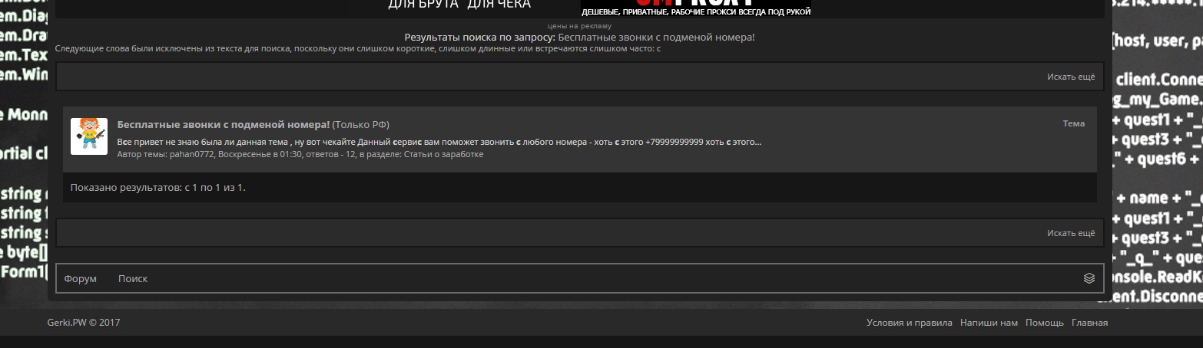Open the "Статьи о заработке" section

click(x=443, y=154)
